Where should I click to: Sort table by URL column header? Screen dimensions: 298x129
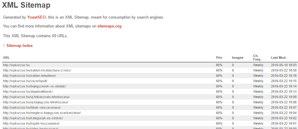click(6, 58)
